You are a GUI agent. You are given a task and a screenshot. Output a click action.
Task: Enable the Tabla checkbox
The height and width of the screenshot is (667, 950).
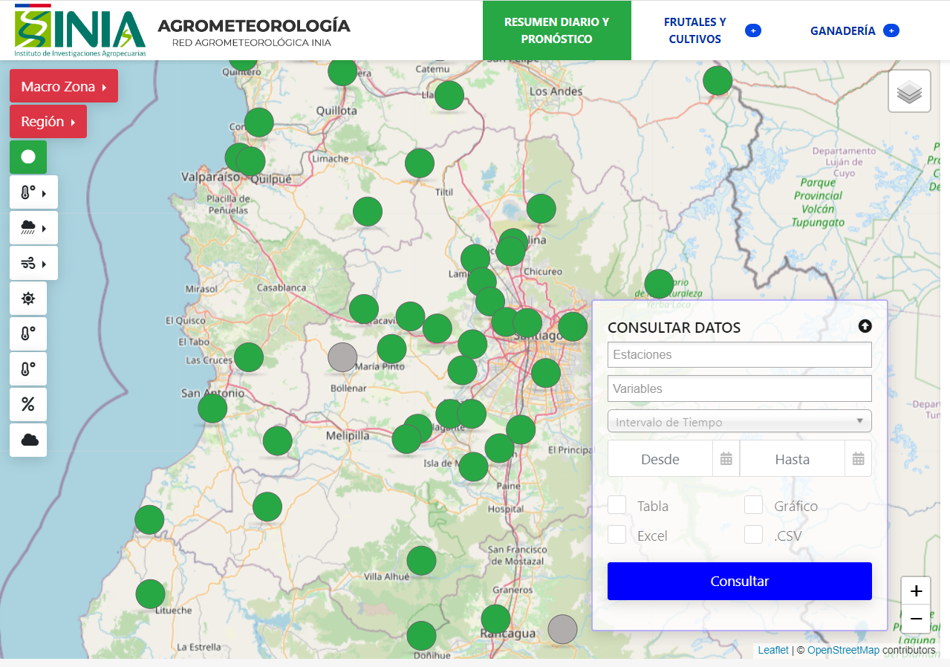tap(616, 505)
